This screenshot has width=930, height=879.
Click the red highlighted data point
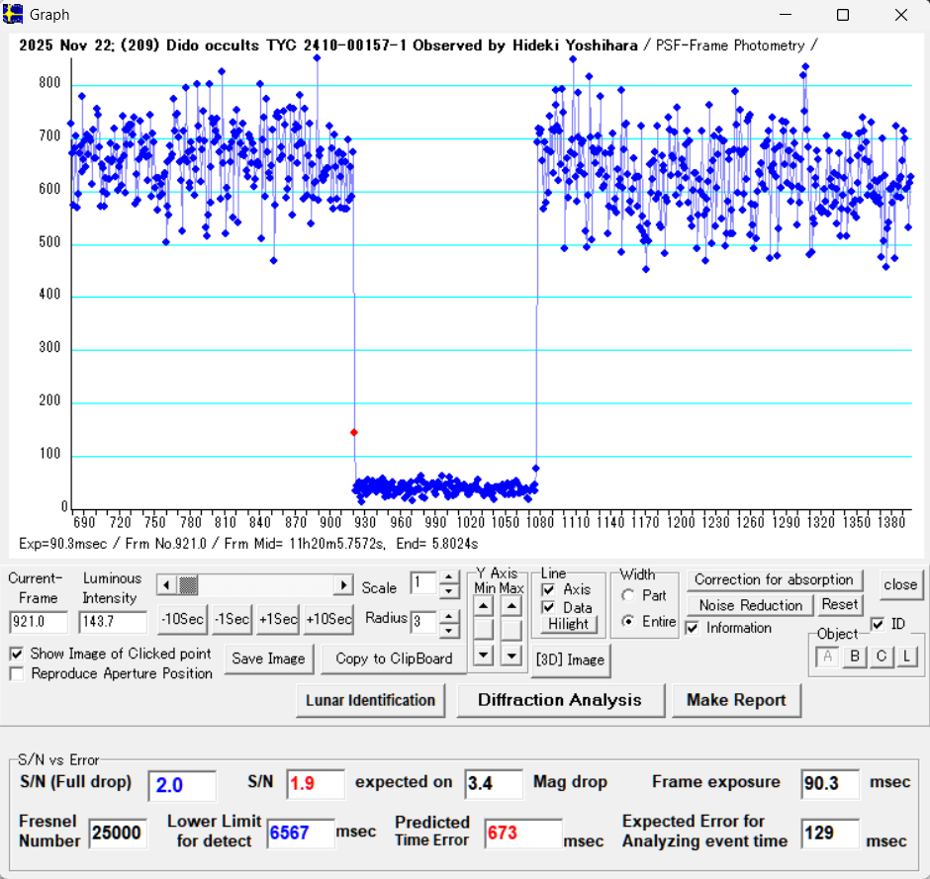[x=354, y=432]
